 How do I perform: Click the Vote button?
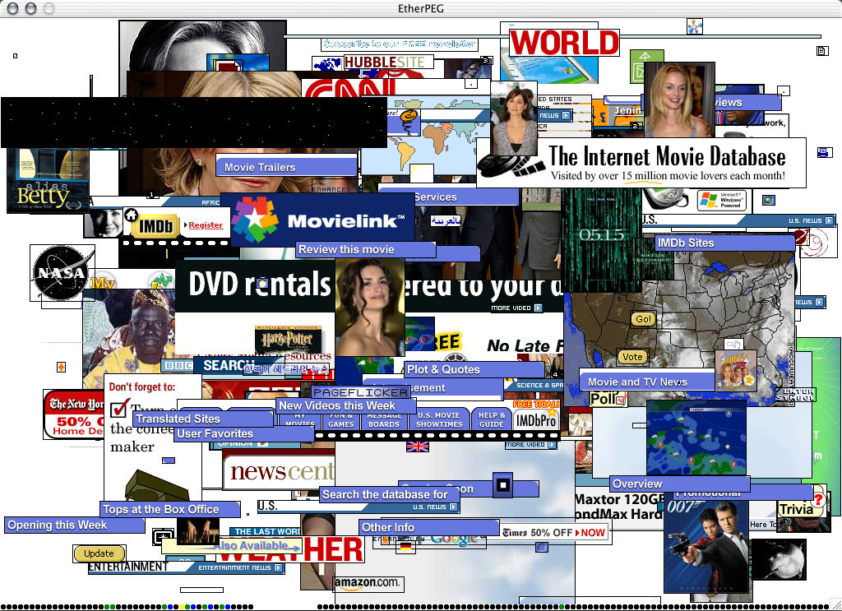[x=632, y=357]
